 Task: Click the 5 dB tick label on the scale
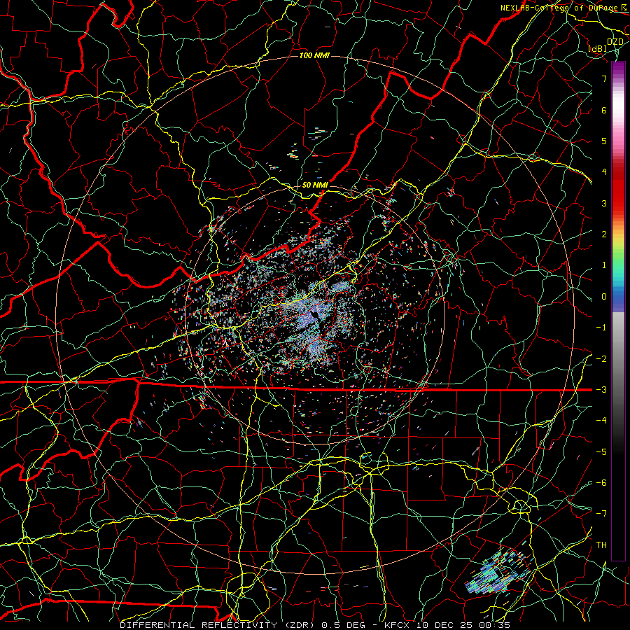point(604,141)
